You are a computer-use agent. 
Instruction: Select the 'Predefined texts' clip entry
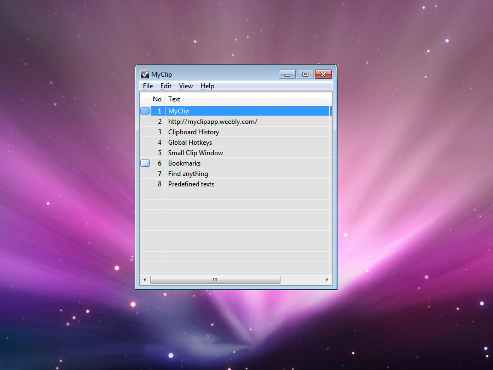[x=191, y=184]
